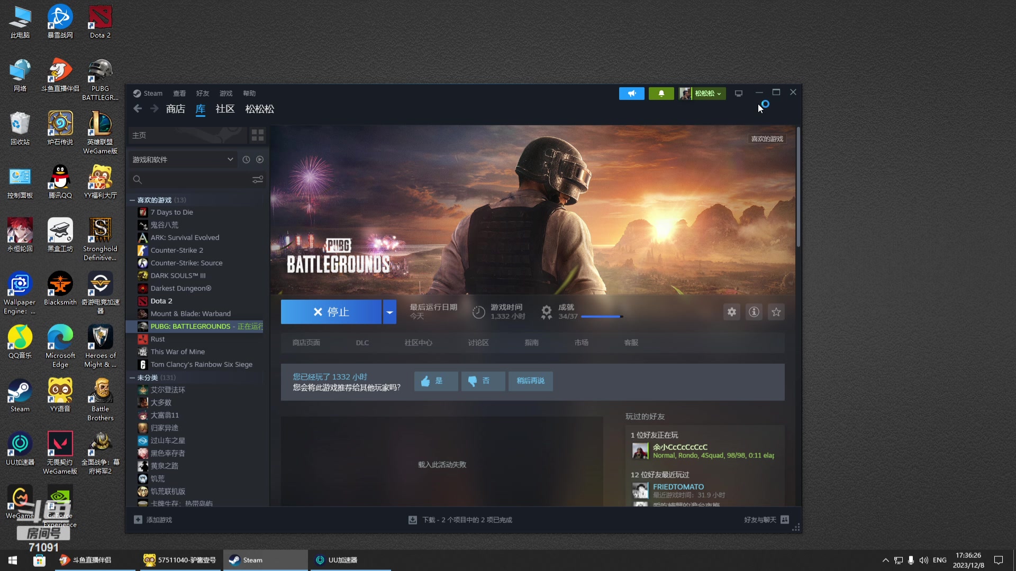Image resolution: width=1016 pixels, height=571 pixels.
Task: Show PUBG game info panel
Action: (x=754, y=312)
